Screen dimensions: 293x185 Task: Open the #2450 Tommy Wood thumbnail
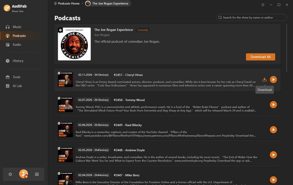point(65,105)
